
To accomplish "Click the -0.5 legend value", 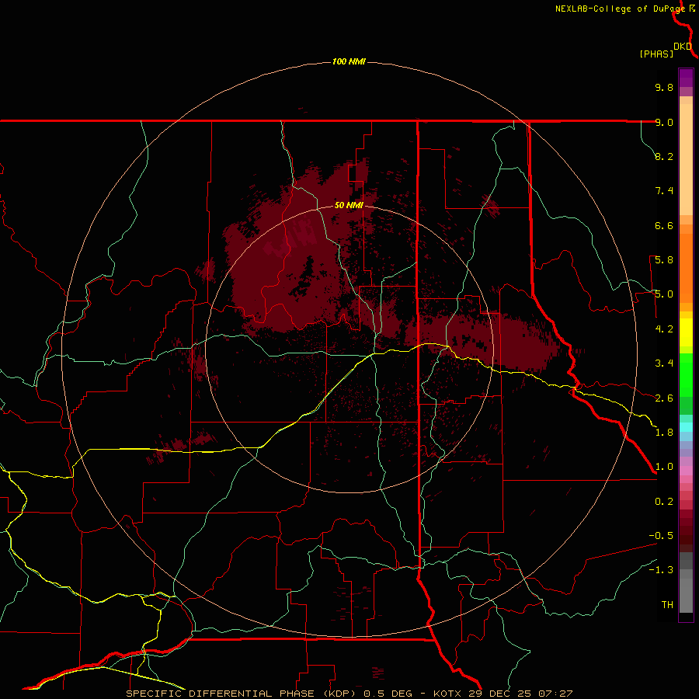I will pyautogui.click(x=661, y=536).
